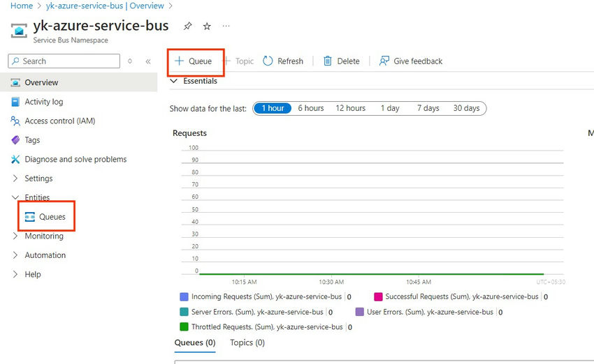This screenshot has height=364, width=594.
Task: Select the 6 hours time range
Action: tap(311, 108)
